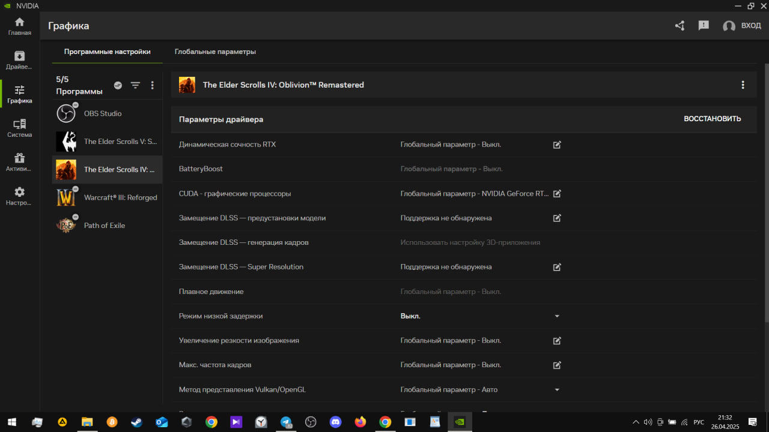The image size is (769, 432).
Task: Edit the Макс. частота кадров setting
Action: point(557,365)
